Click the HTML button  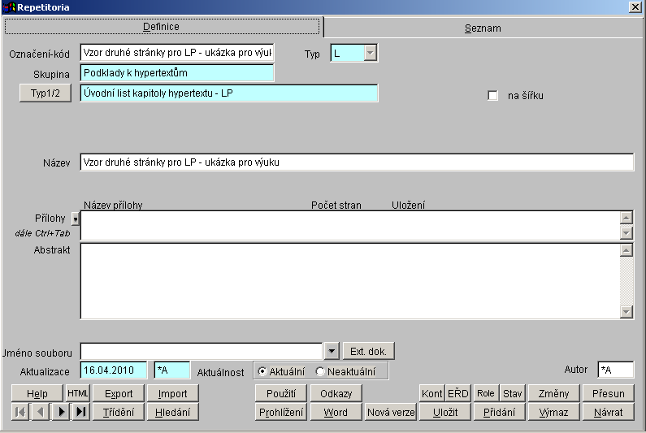(77, 393)
